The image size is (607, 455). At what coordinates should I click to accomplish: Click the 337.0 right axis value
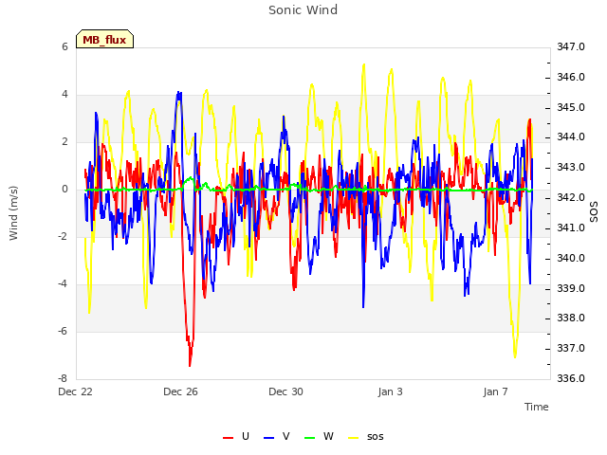[571, 348]
